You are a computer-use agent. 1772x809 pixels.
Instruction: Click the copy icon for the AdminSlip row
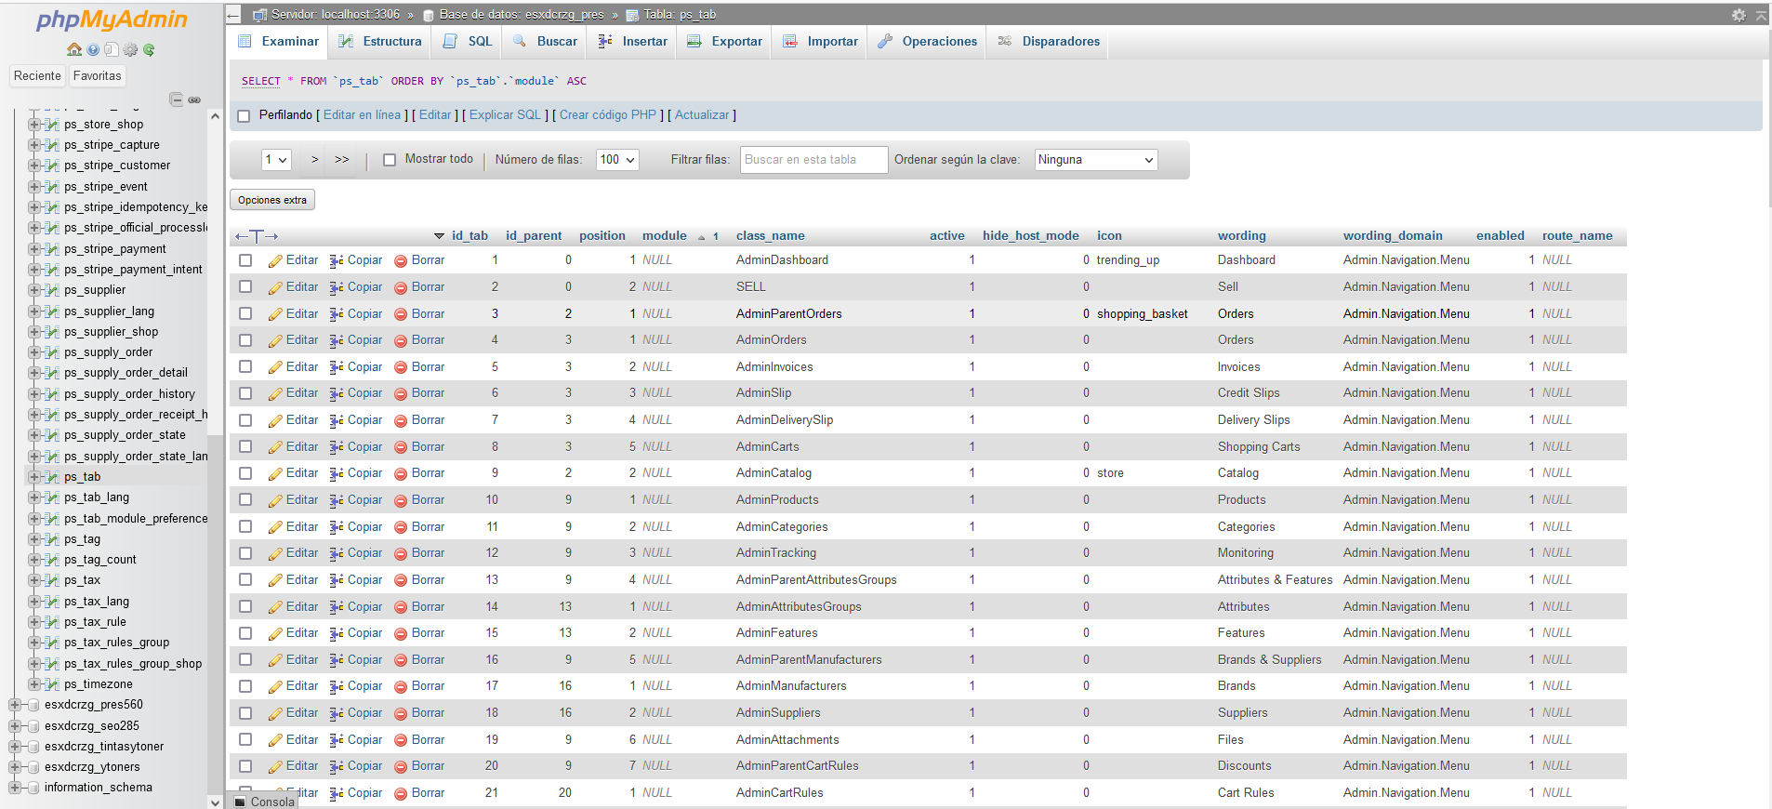pyautogui.click(x=337, y=393)
